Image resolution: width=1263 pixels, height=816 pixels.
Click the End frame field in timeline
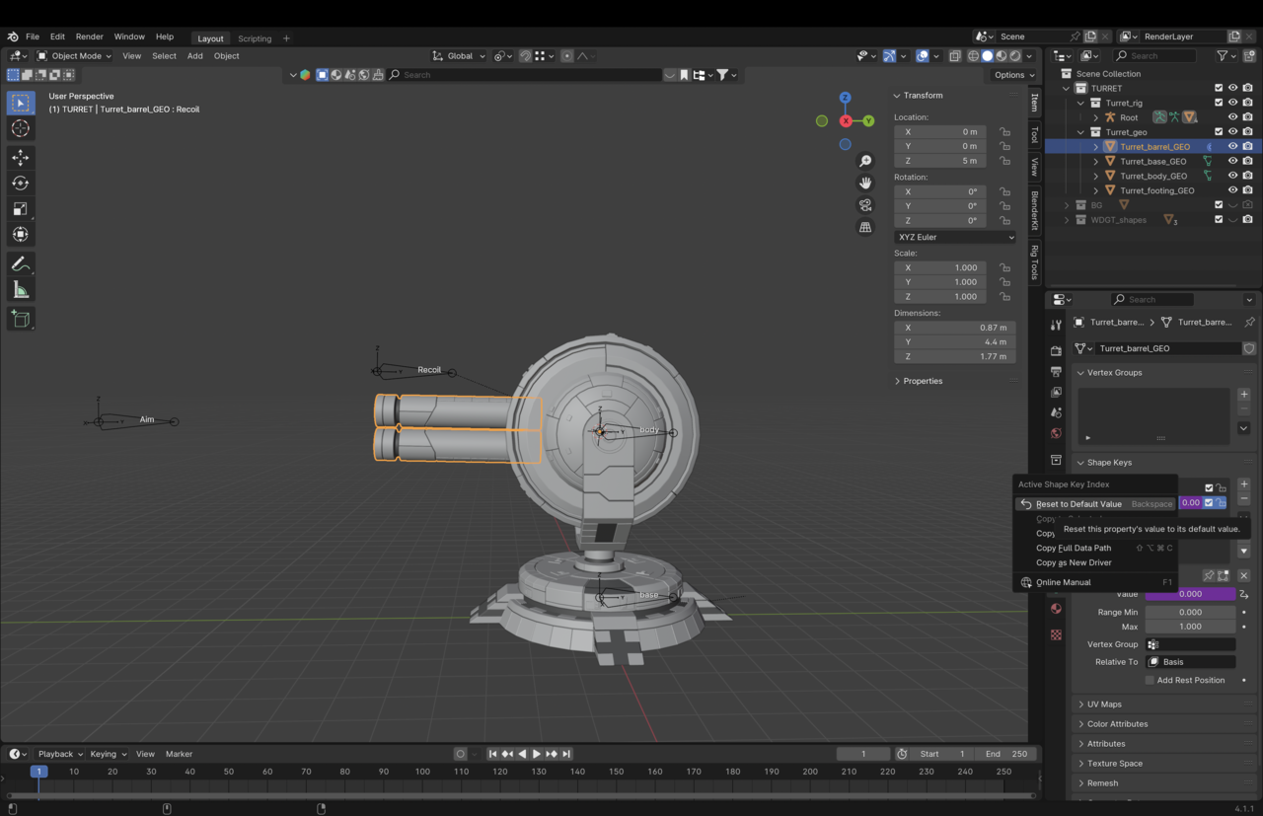tap(1005, 754)
